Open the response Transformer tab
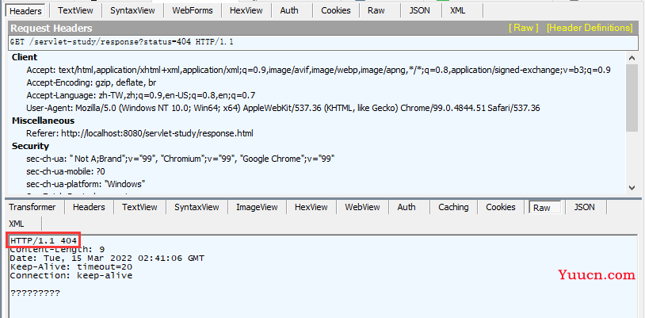Viewport: 645px width, 318px height. pyautogui.click(x=32, y=207)
